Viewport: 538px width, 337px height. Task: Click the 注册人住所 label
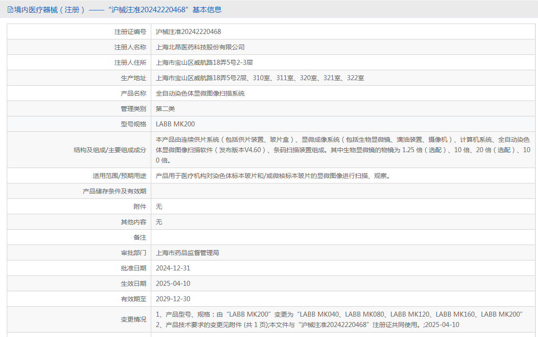tap(130, 63)
